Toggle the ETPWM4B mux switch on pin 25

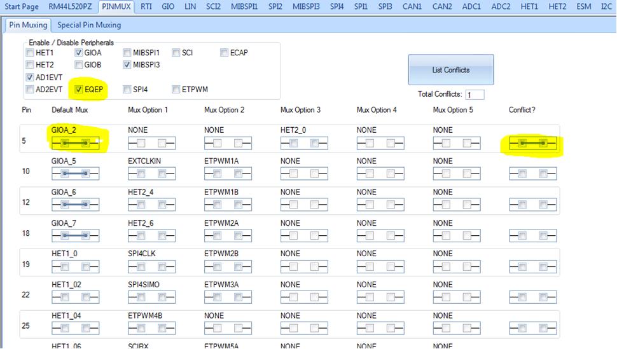(x=151, y=328)
